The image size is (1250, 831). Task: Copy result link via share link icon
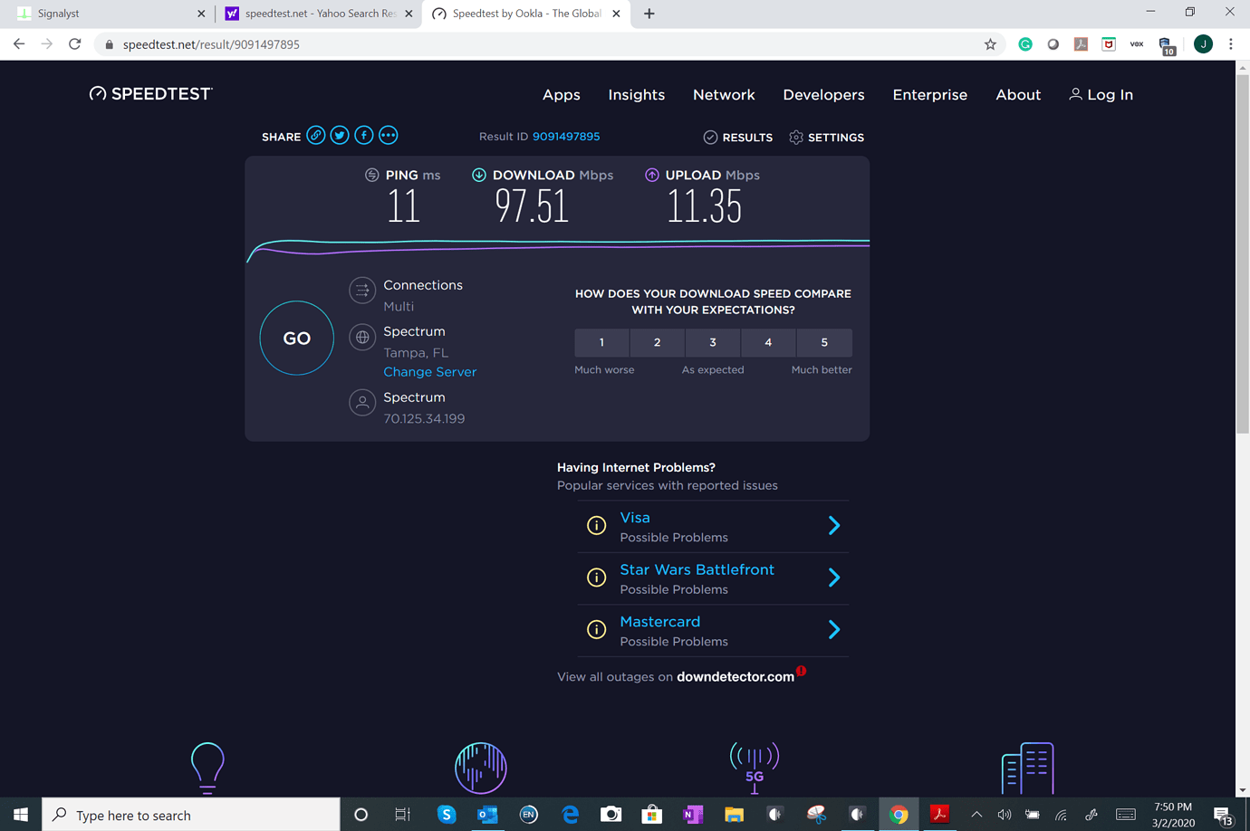coord(315,136)
